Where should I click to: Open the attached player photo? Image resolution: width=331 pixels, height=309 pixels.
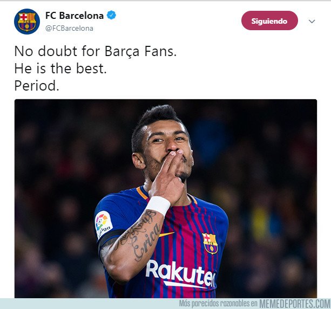[x=166, y=198]
